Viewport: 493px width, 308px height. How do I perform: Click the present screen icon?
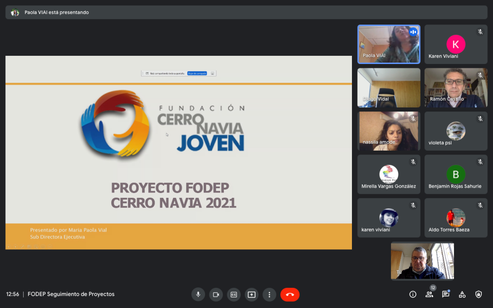251,295
